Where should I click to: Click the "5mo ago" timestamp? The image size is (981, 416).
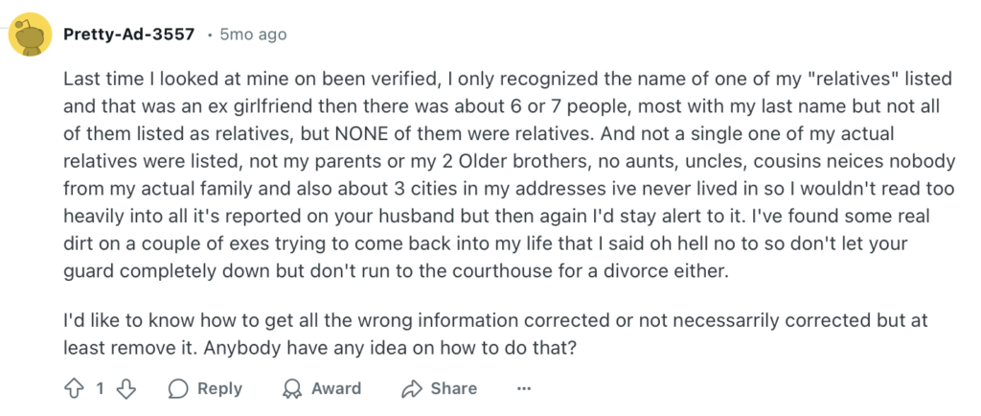click(x=253, y=35)
